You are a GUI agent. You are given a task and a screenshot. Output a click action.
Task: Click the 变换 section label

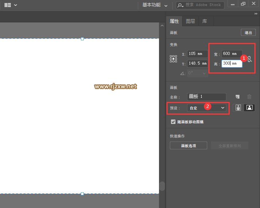(174, 45)
